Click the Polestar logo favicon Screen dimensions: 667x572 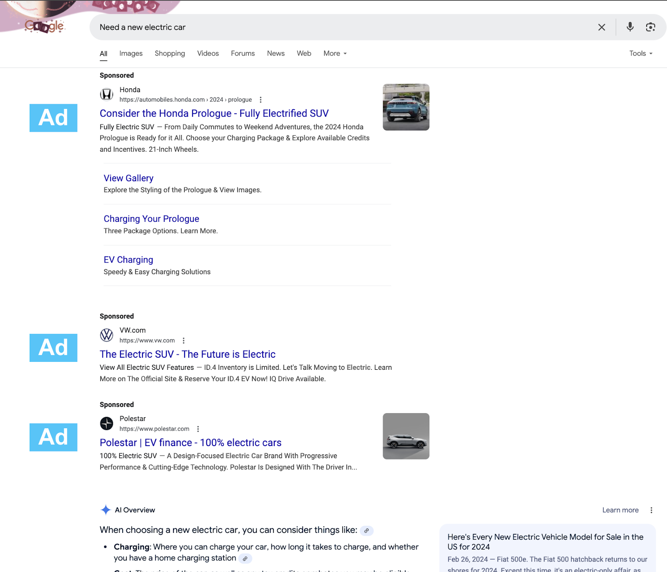click(107, 423)
